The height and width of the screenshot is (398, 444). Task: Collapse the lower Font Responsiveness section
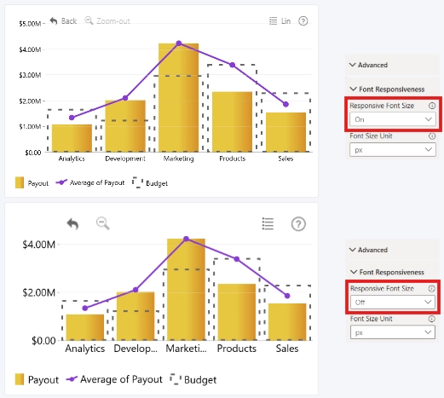click(387, 272)
